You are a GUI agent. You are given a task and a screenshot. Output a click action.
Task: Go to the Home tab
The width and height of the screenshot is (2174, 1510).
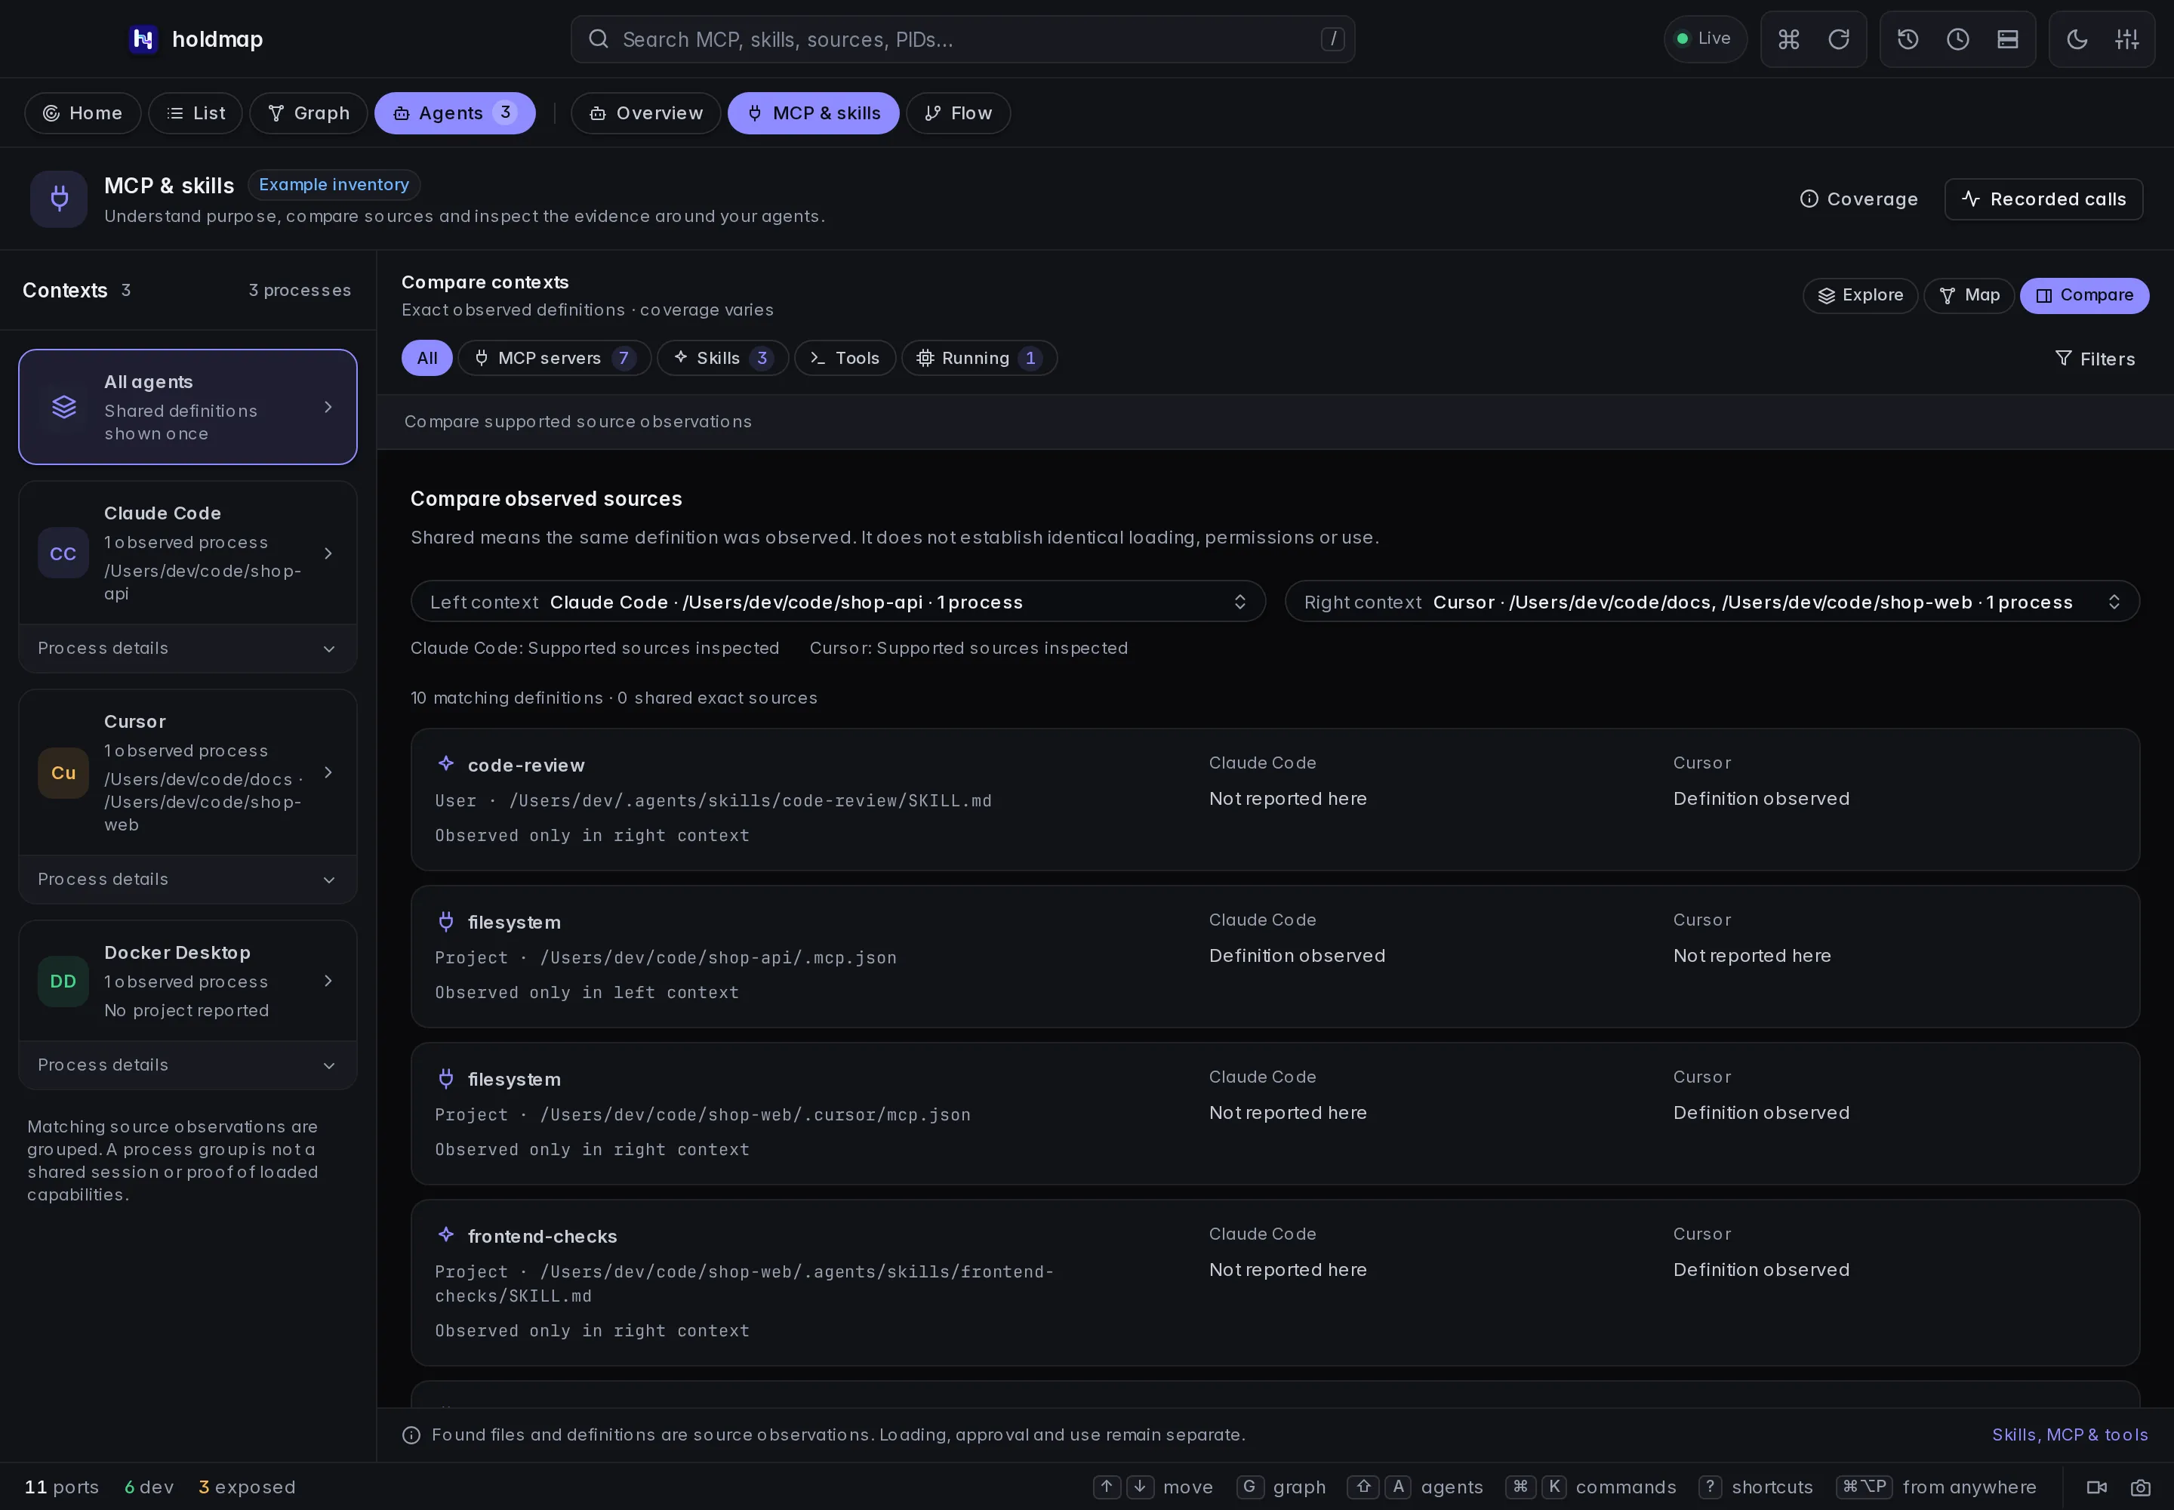click(82, 112)
